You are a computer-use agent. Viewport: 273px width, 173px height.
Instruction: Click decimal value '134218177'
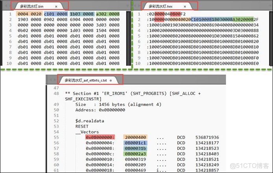[207, 143]
